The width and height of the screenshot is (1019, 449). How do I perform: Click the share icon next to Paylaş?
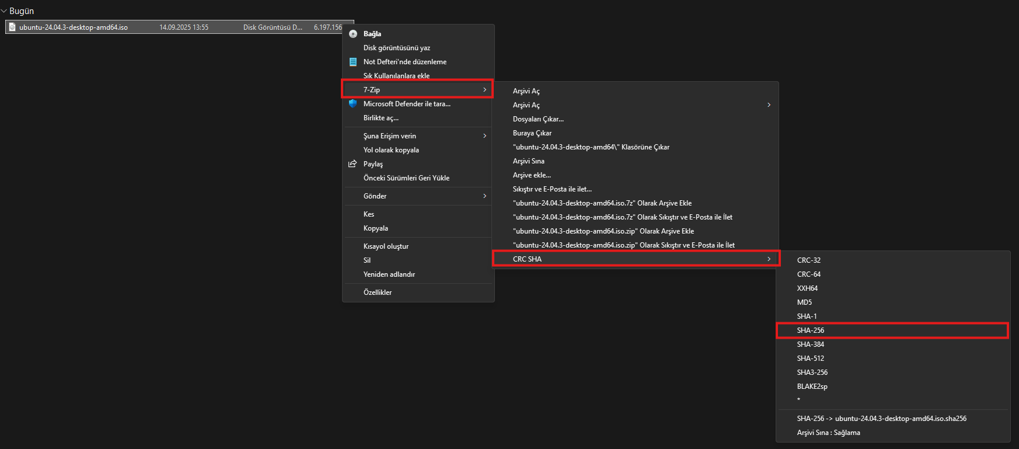[x=353, y=164]
